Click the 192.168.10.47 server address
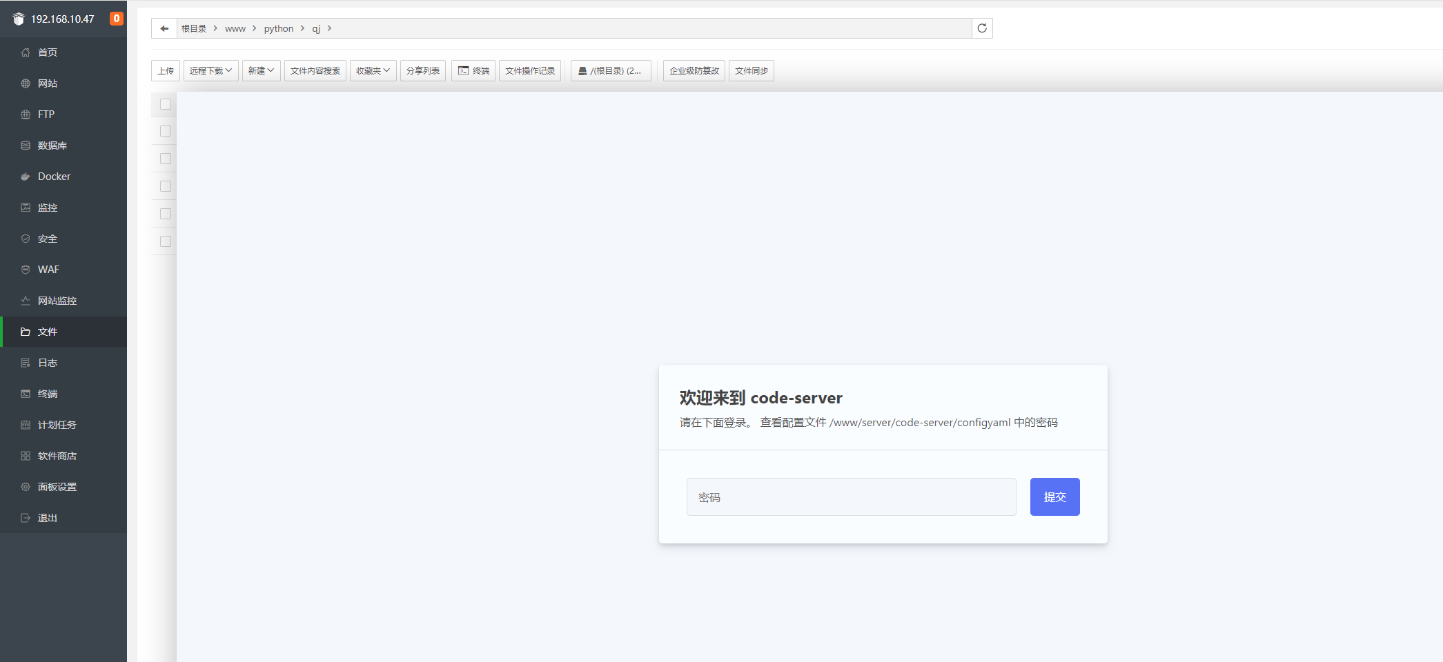Screen dimensions: 1443x662 63,19
